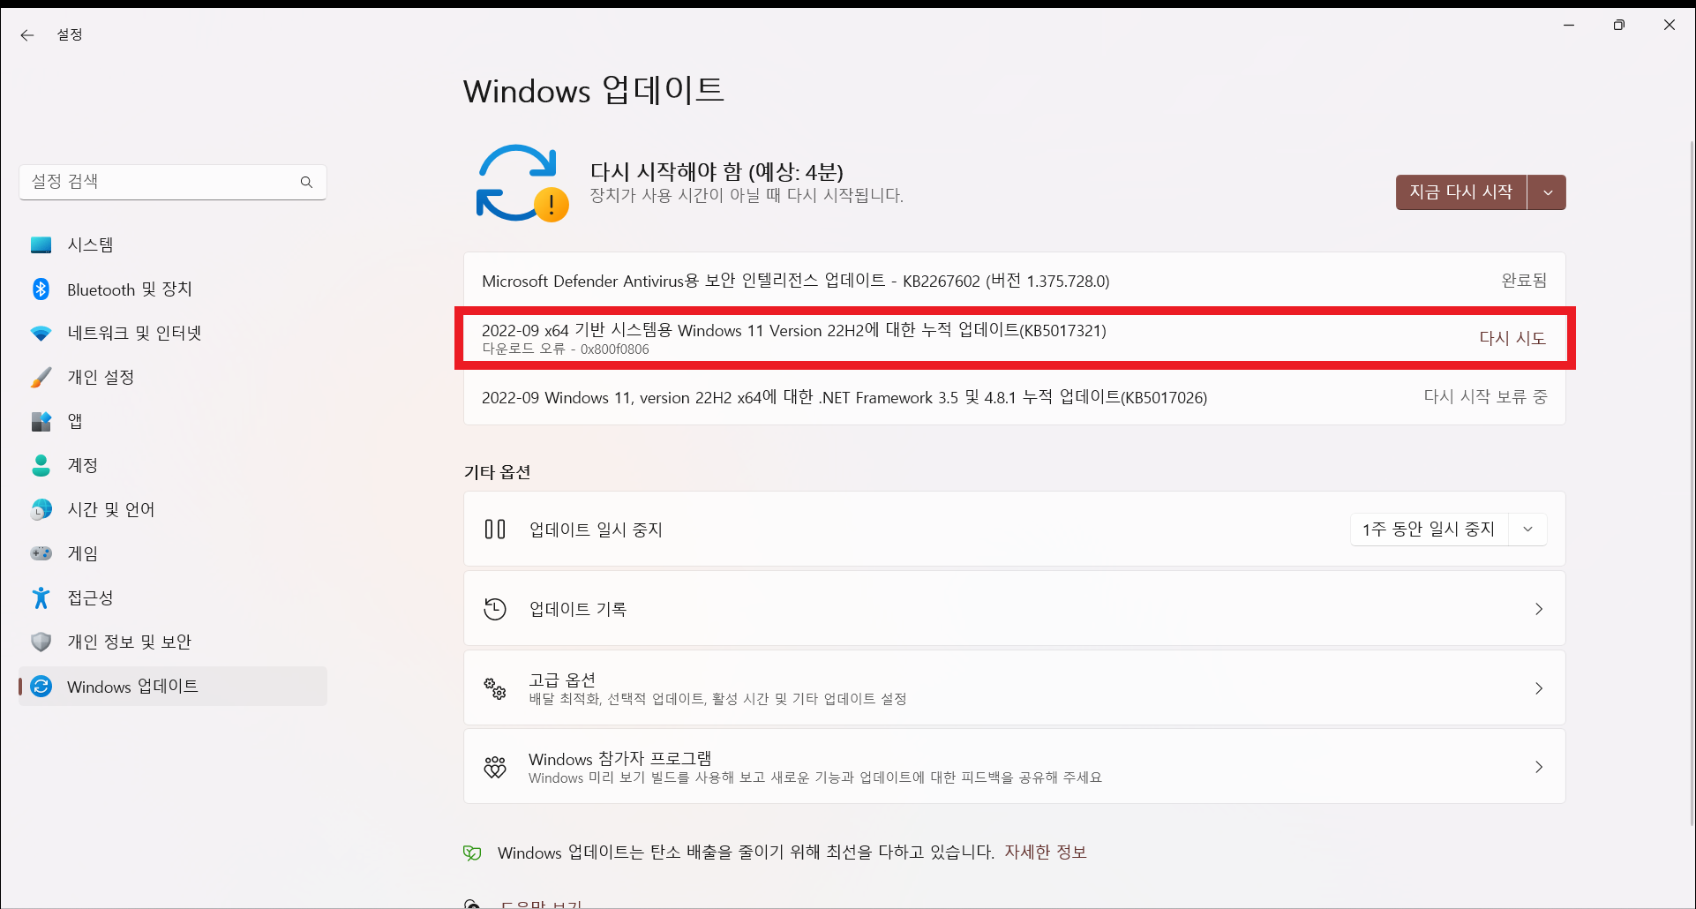Click the 설정 검색 search field
This screenshot has height=909, width=1696.
173,182
